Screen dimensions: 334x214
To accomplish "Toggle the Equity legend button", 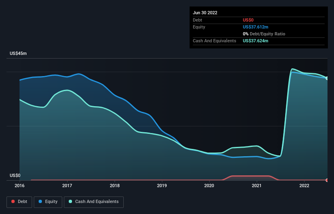I will 48,202.
